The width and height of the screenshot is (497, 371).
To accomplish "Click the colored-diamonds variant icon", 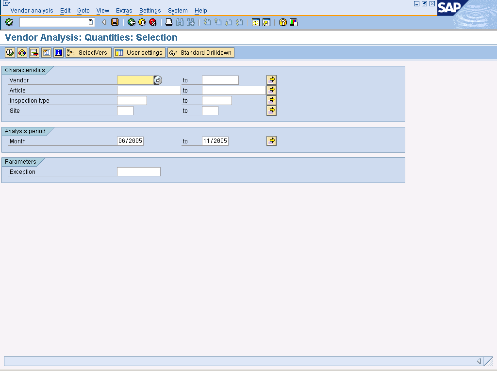I will (22, 52).
